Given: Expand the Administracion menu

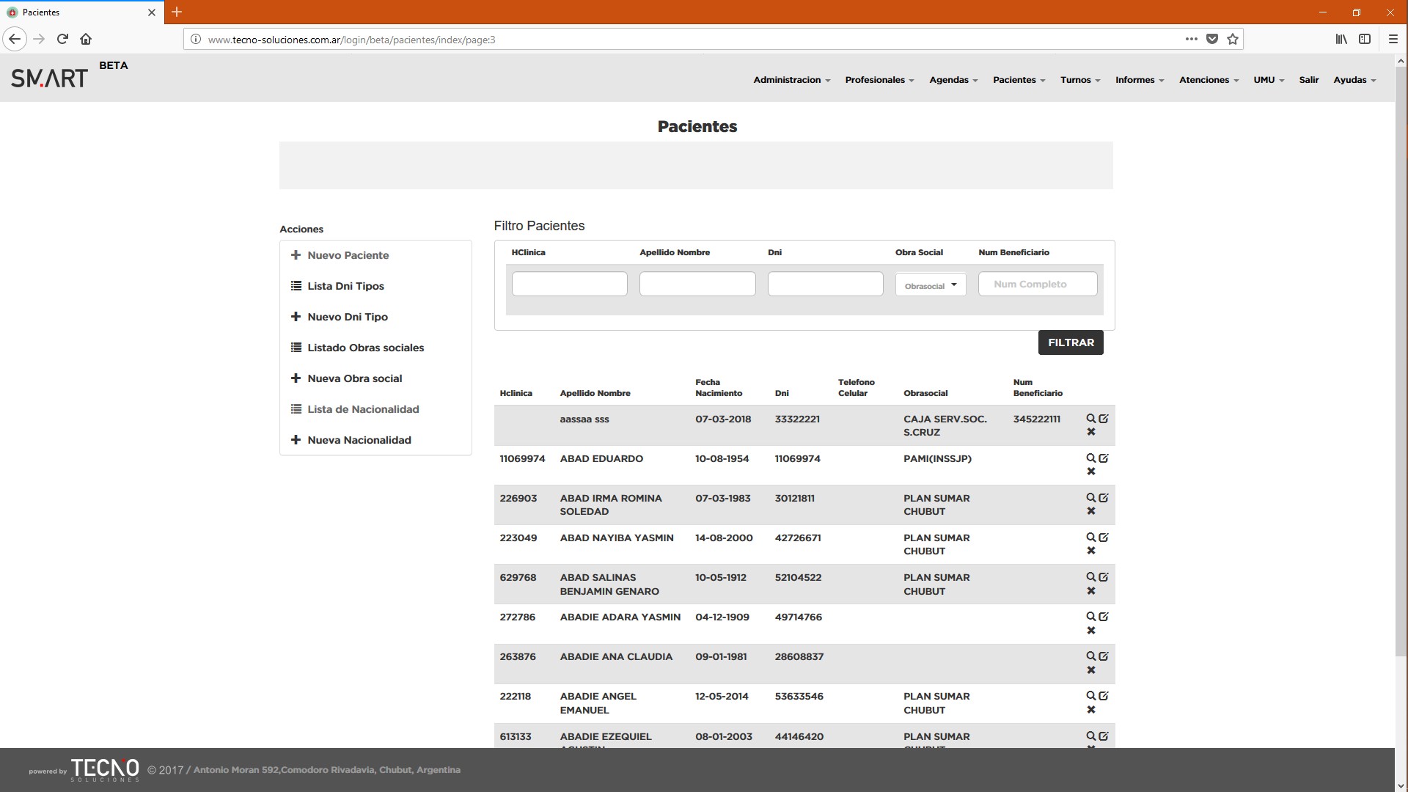Looking at the screenshot, I should click(791, 80).
